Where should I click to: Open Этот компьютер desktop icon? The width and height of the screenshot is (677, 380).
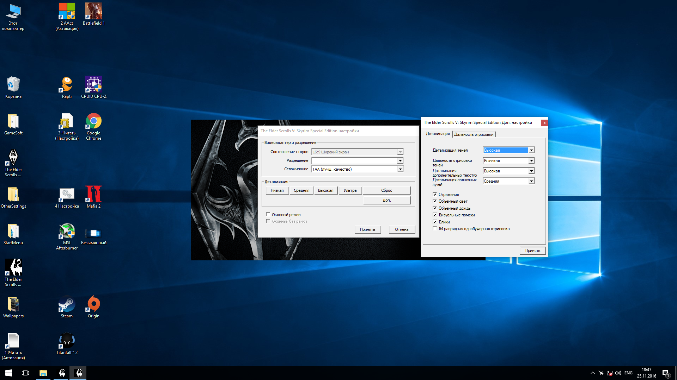13,17
